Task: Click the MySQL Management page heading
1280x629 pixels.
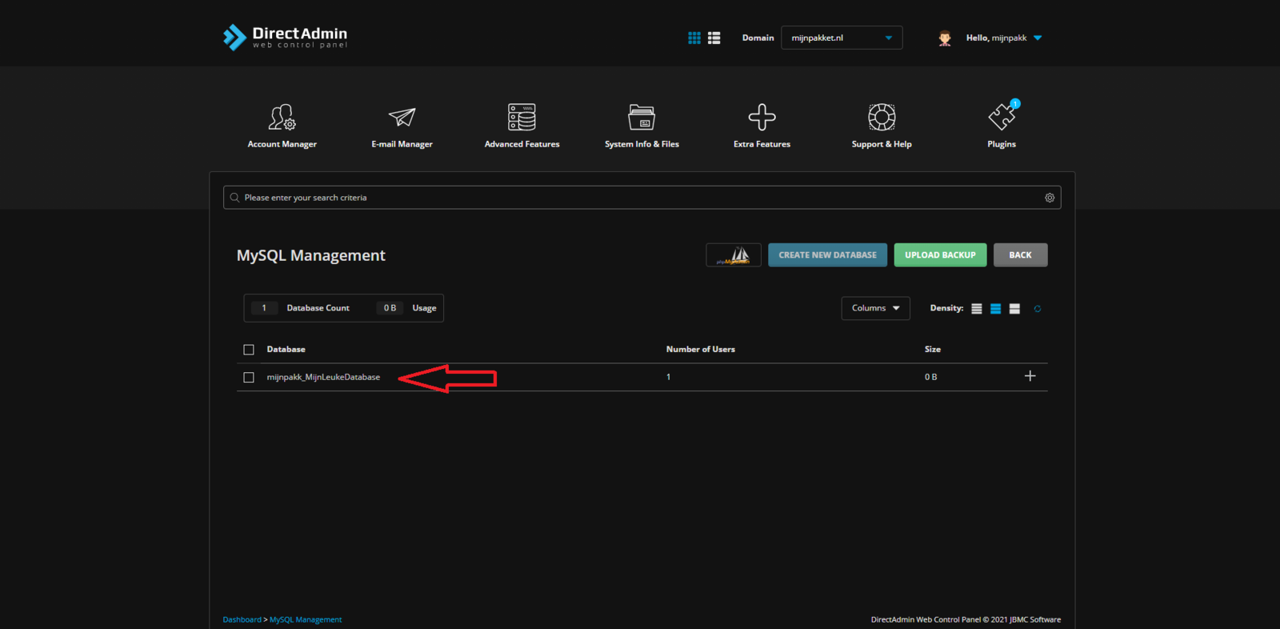Action: pos(310,255)
